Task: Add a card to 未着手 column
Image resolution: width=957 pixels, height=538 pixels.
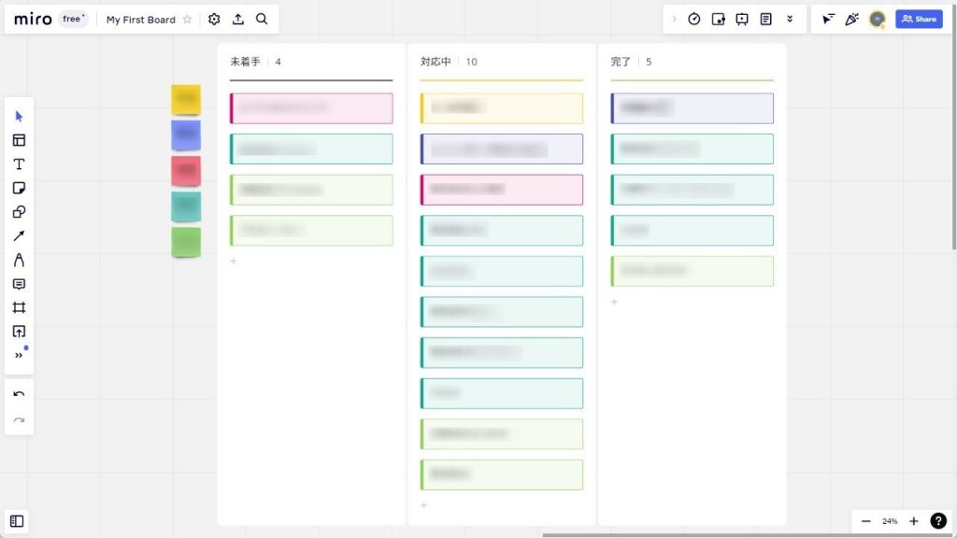Action: click(x=234, y=262)
